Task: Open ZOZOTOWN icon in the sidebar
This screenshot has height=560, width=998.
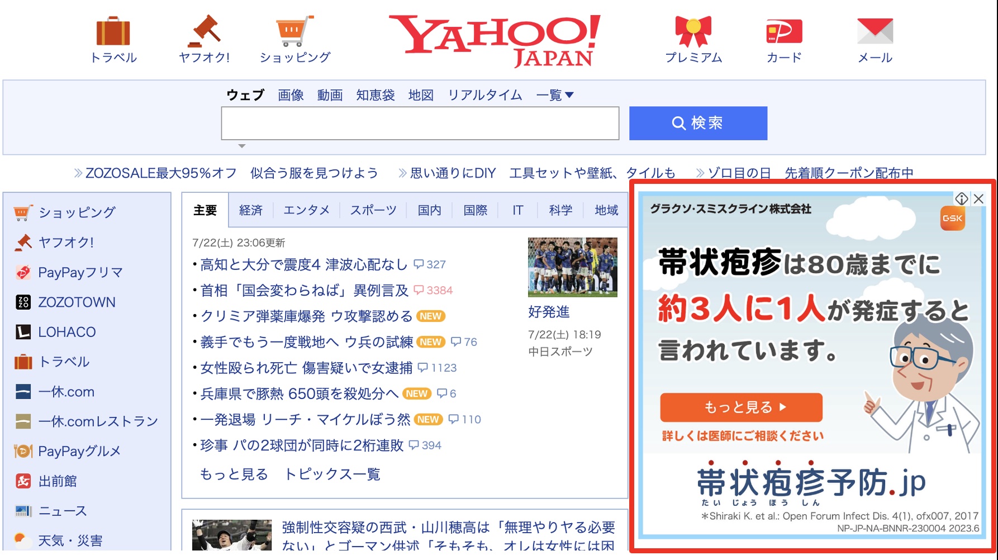Action: (x=23, y=302)
